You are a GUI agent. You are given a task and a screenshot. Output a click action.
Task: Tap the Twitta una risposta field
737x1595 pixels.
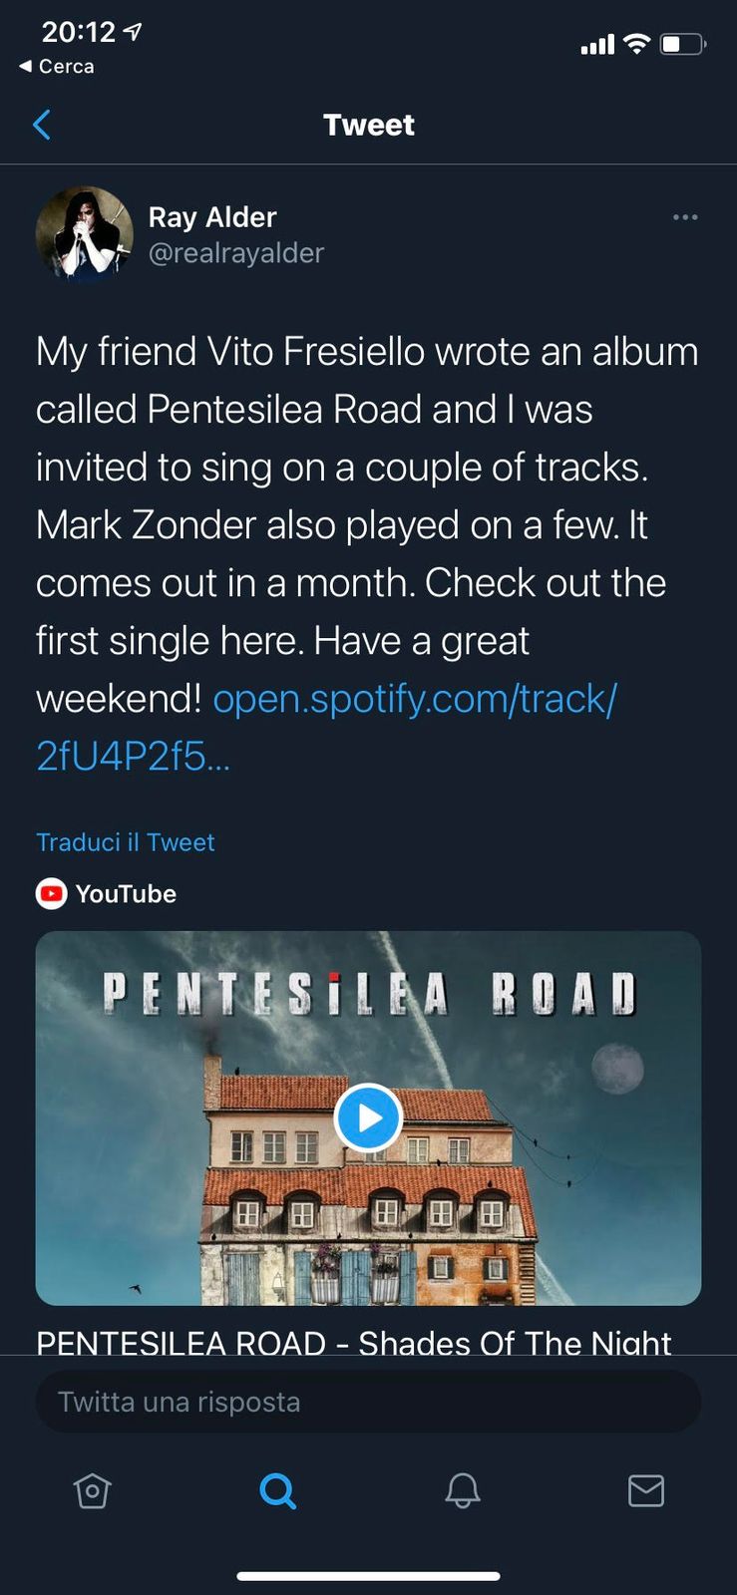coord(368,1402)
